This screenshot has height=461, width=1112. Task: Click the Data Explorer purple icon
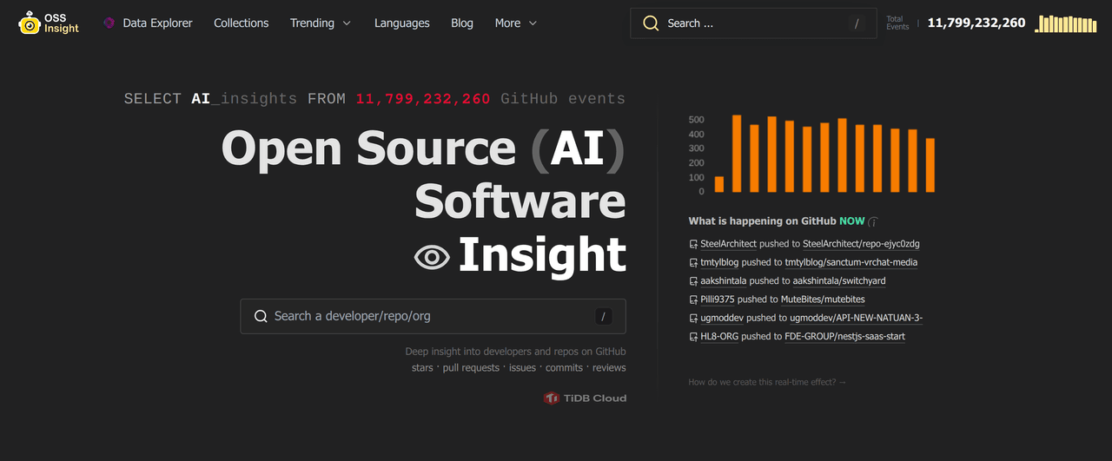point(109,23)
